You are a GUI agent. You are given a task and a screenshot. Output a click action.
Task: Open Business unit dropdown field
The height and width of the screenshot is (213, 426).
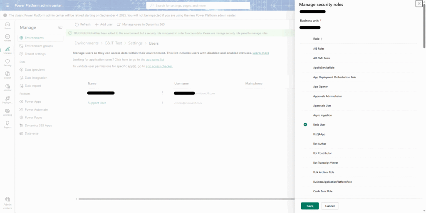pos(310,27)
